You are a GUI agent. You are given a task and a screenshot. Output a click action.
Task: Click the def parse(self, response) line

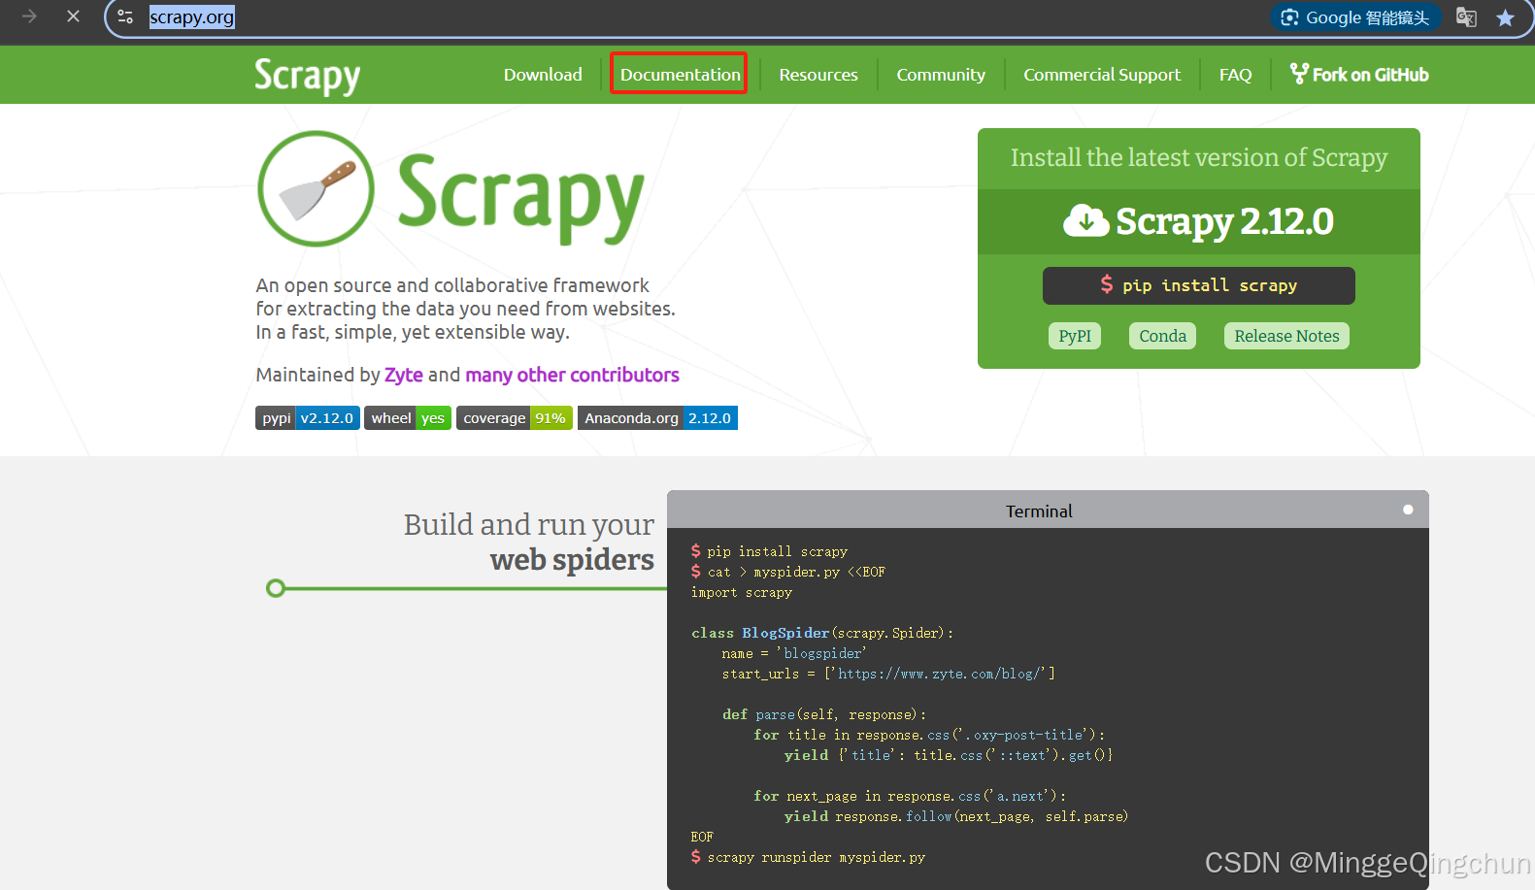pyautogui.click(x=824, y=714)
